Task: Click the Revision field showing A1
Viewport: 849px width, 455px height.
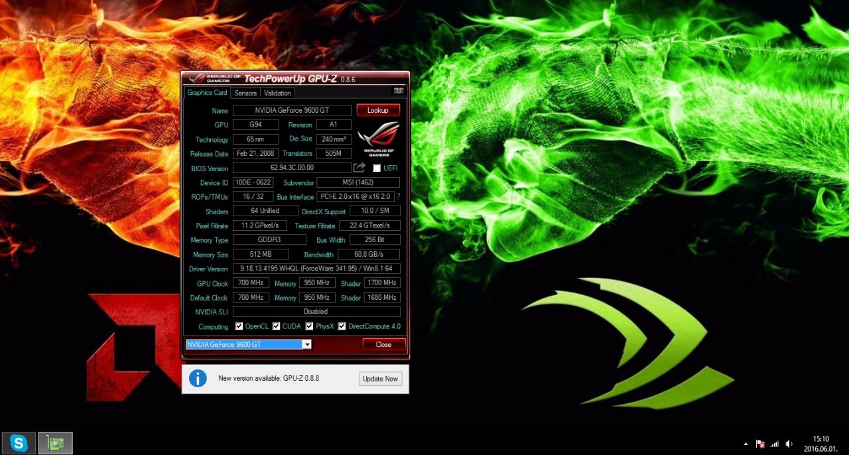Action: (334, 125)
